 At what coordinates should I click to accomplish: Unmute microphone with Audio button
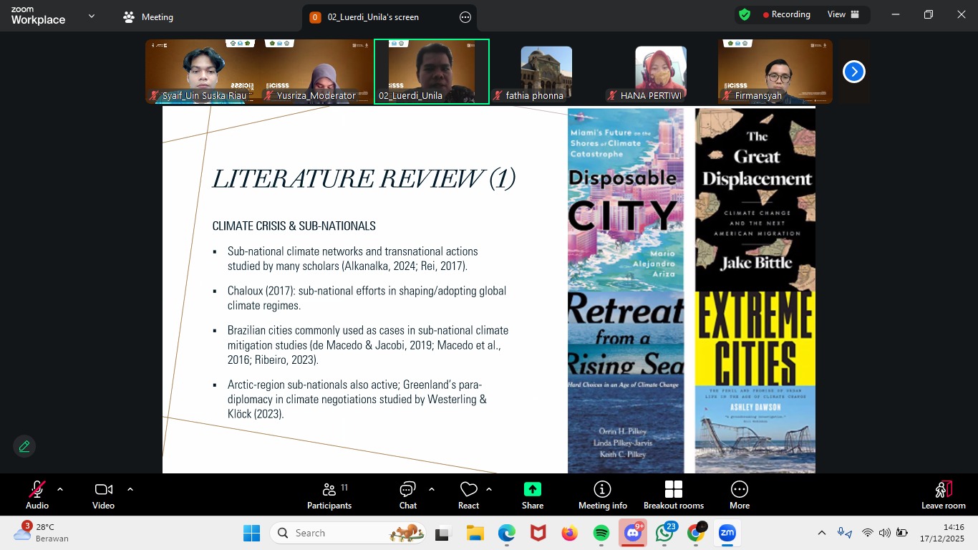tap(37, 495)
